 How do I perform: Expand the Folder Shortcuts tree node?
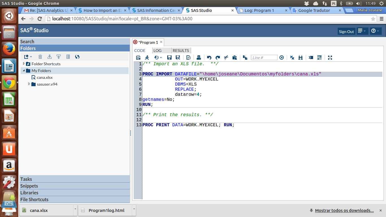point(24,64)
